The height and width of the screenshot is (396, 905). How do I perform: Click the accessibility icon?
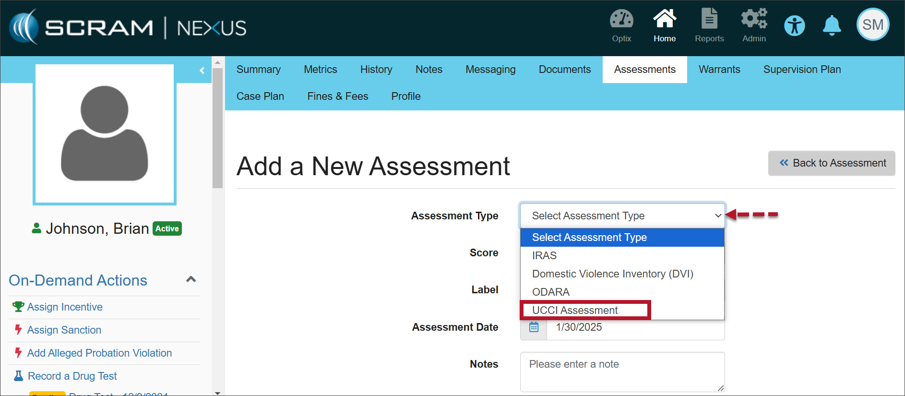795,25
